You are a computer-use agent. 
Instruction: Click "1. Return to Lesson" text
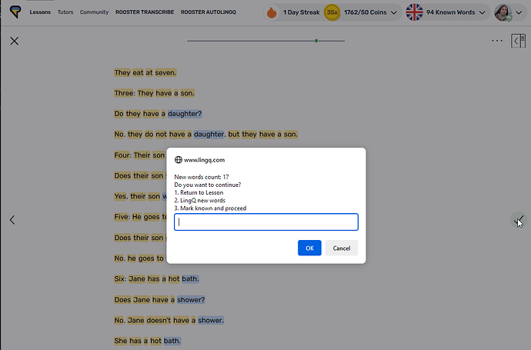click(x=199, y=192)
